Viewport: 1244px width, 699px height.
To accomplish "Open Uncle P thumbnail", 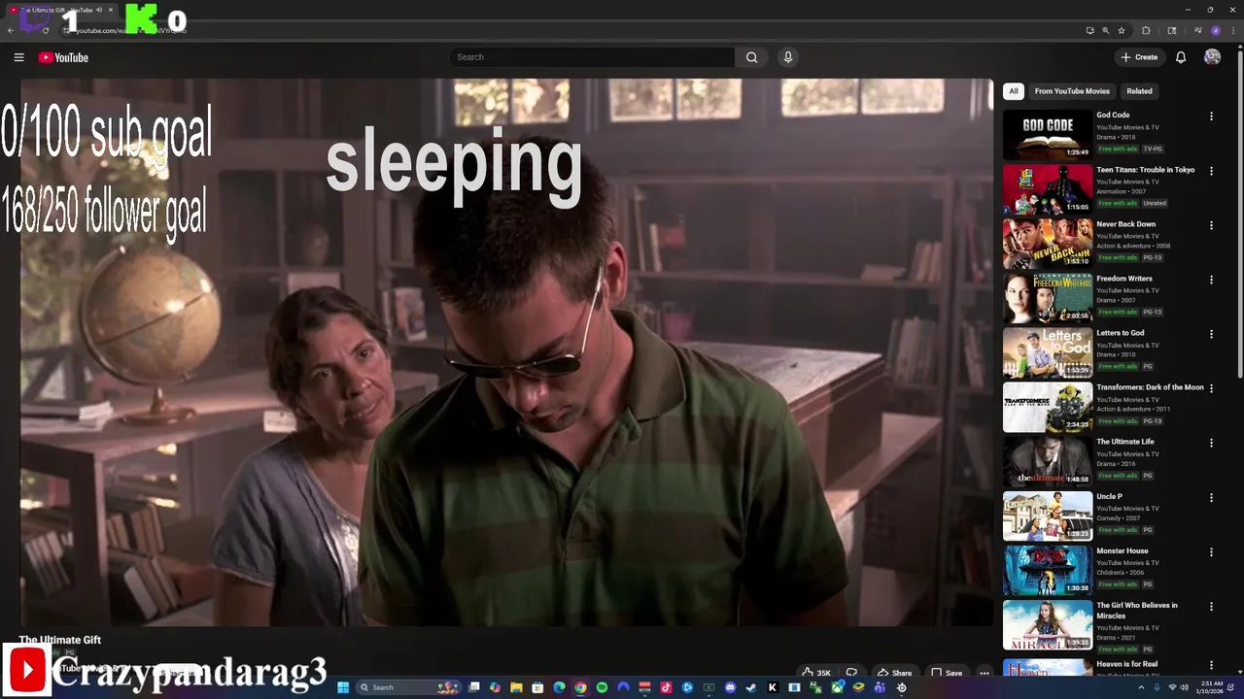I will tap(1048, 515).
